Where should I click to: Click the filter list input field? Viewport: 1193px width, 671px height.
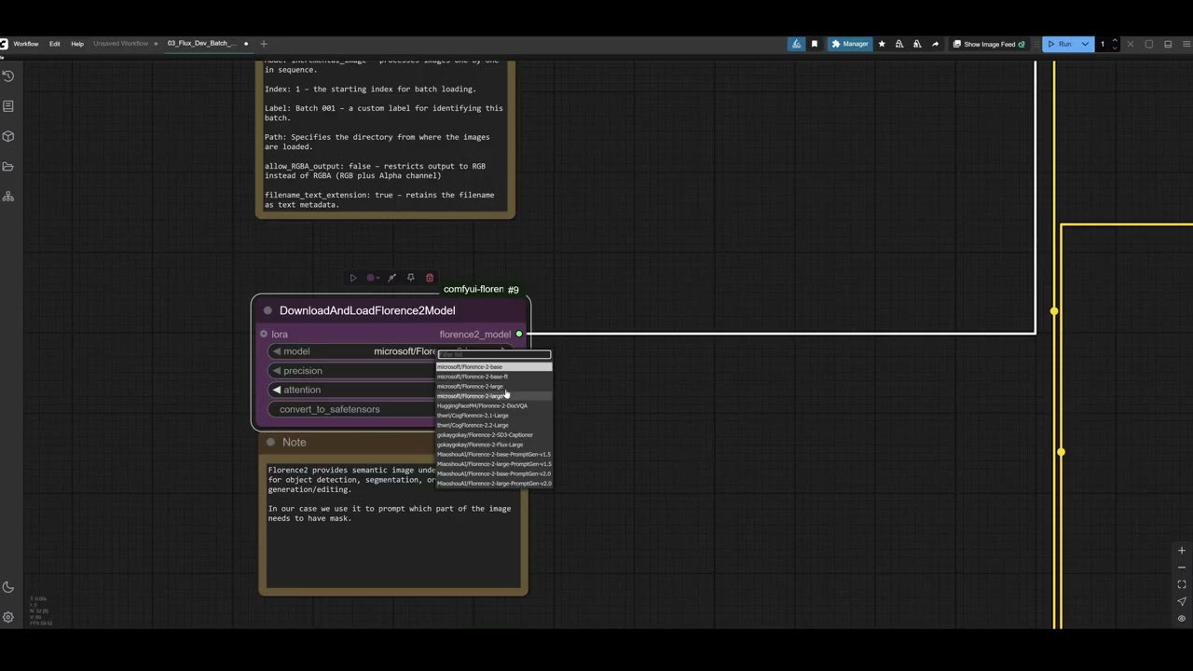(494, 355)
